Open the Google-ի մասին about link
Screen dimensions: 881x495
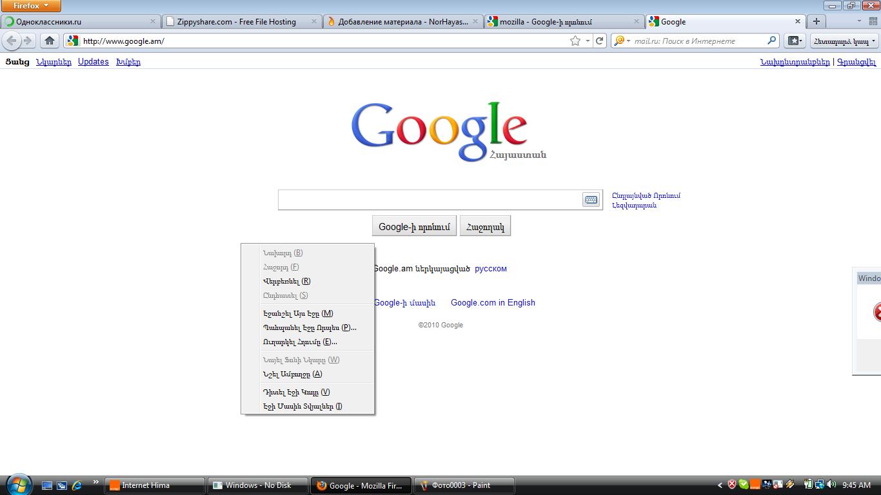point(404,302)
